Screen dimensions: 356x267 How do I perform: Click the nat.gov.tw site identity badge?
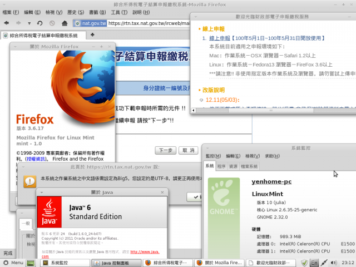click(x=91, y=23)
